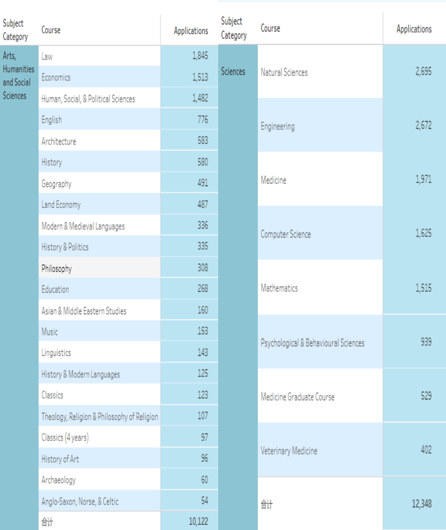Select the Psychological & Behavioural Sciences row

click(x=312, y=343)
